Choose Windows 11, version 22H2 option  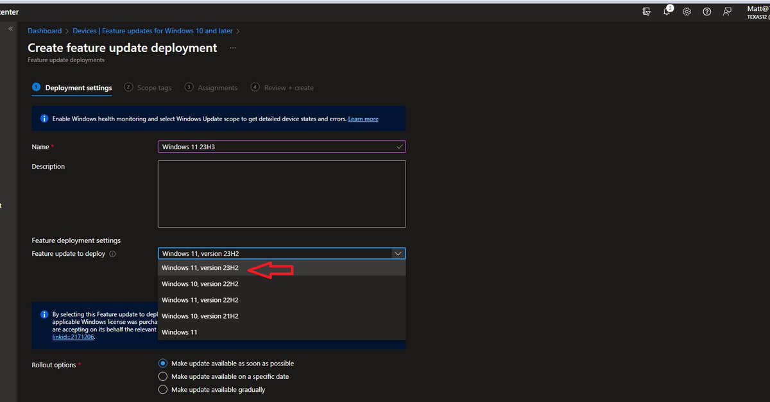(282, 300)
